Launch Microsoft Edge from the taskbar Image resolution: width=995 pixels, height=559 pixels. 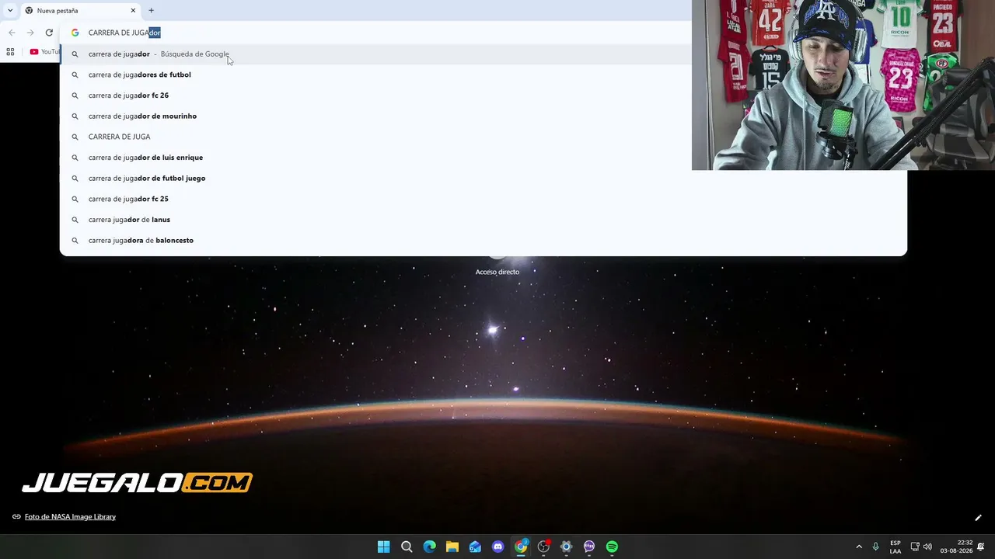[429, 547]
